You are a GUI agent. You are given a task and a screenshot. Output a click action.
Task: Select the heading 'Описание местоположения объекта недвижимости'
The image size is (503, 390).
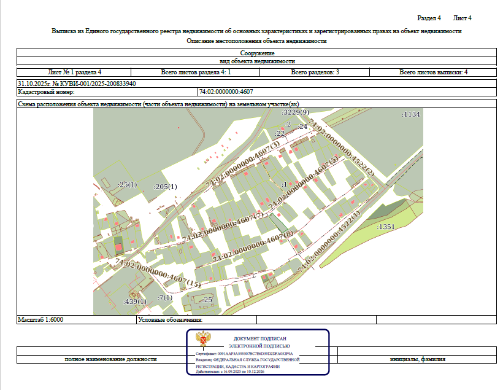(256, 41)
